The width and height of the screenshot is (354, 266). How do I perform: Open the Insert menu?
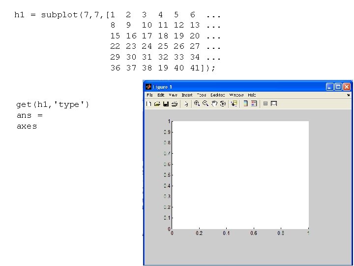[187, 95]
